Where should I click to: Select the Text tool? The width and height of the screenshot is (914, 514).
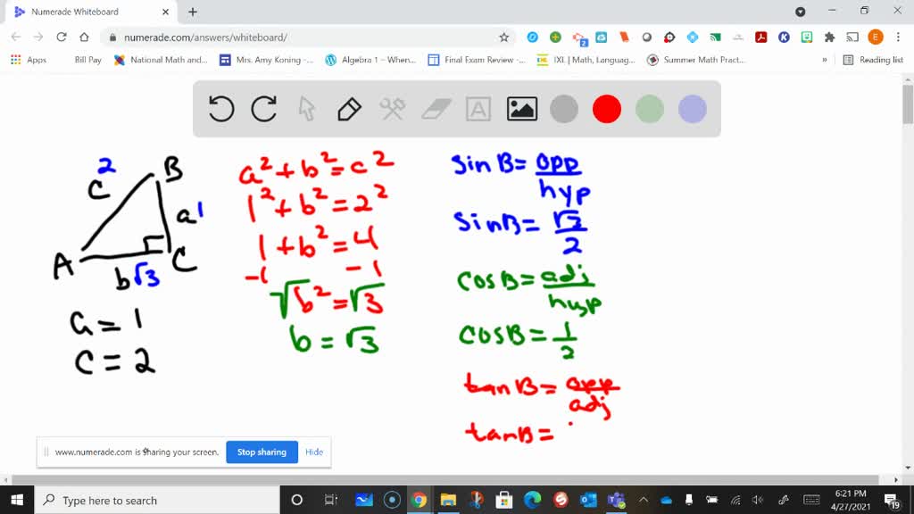(478, 109)
